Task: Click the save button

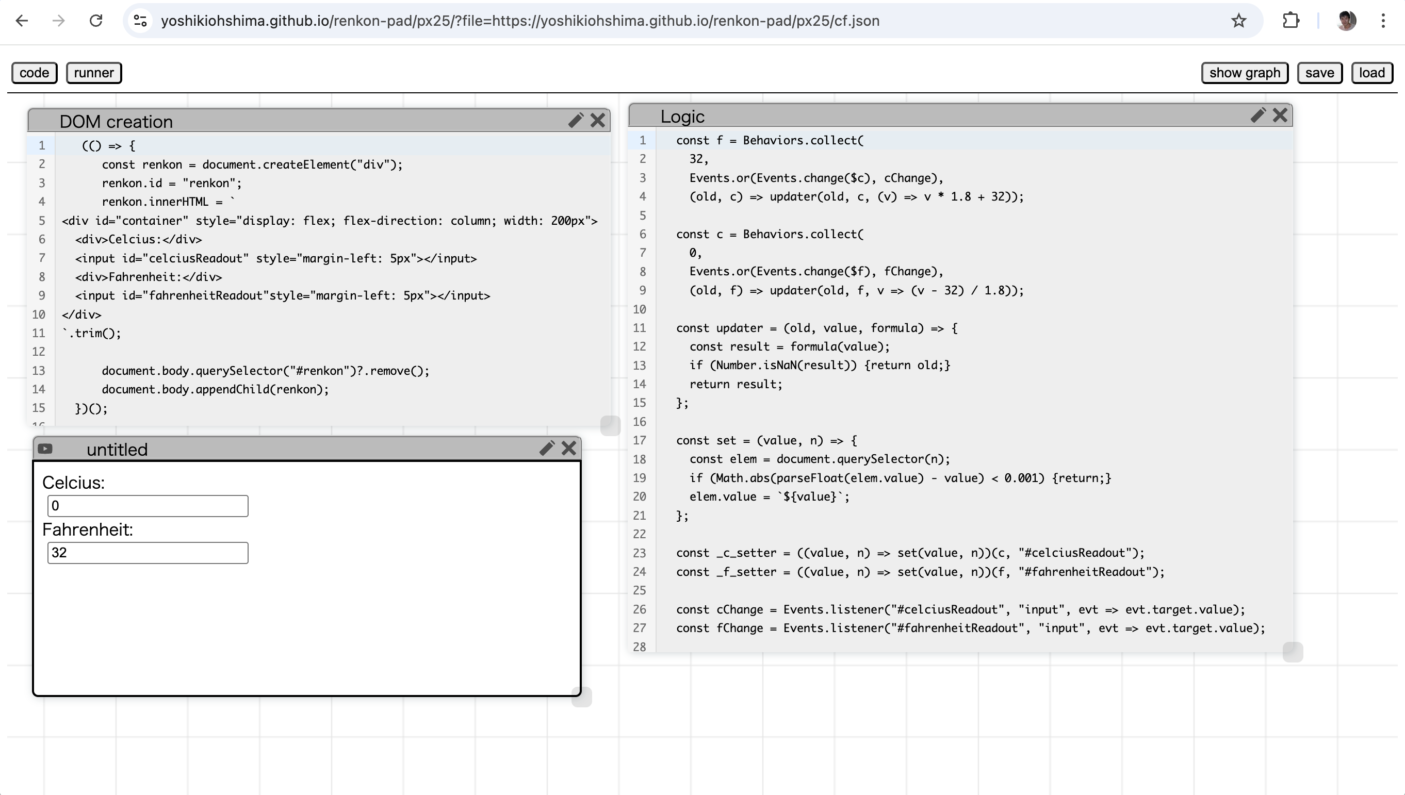Action: click(x=1320, y=73)
